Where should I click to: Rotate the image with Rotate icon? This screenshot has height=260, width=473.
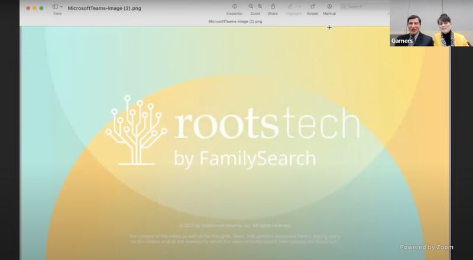pos(313,6)
